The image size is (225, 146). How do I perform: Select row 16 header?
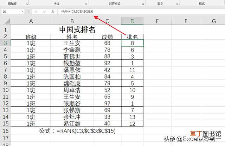(6, 131)
